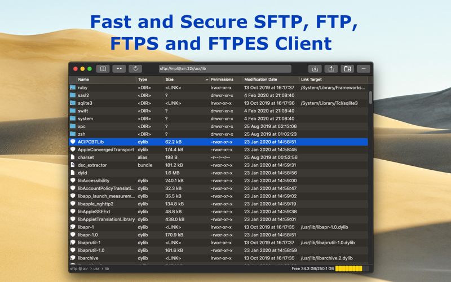This screenshot has height=282, width=451.
Task: Create a new folder with plus icon
Action: tap(347, 69)
